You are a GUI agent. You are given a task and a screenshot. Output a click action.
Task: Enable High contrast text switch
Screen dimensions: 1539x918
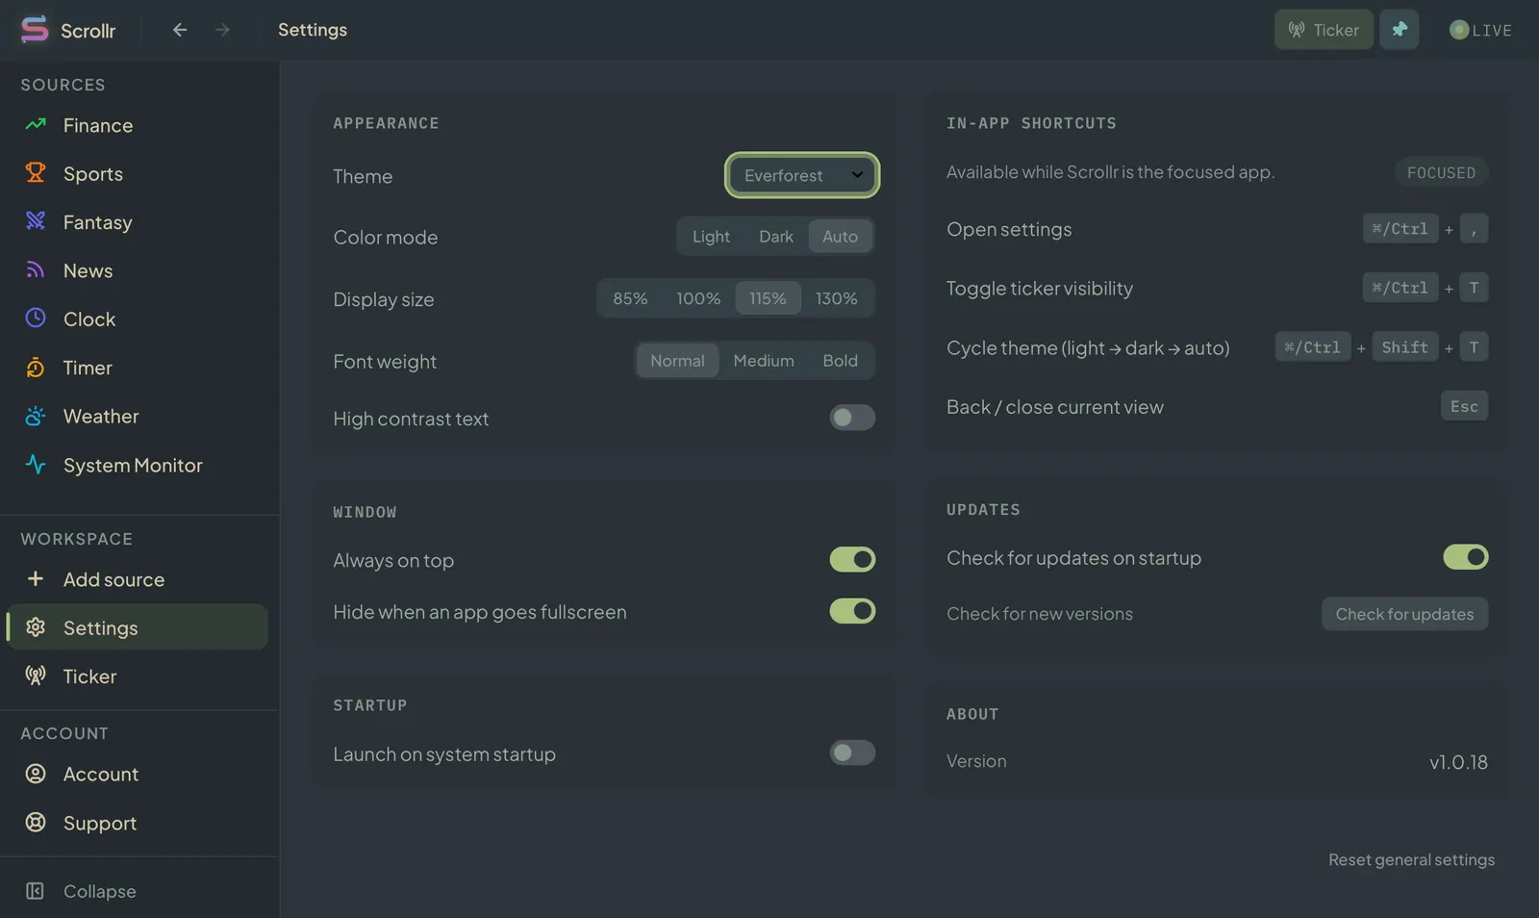coord(852,418)
